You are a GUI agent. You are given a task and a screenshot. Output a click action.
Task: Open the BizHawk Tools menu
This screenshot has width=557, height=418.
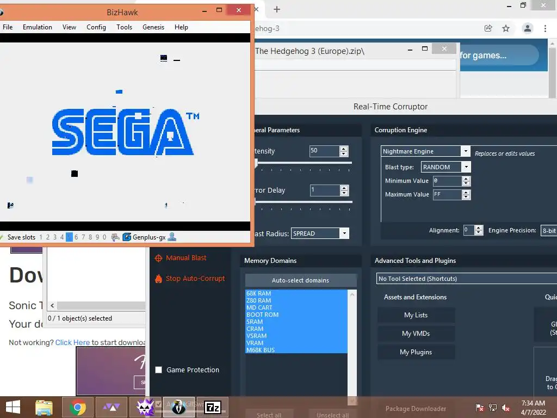(125, 27)
